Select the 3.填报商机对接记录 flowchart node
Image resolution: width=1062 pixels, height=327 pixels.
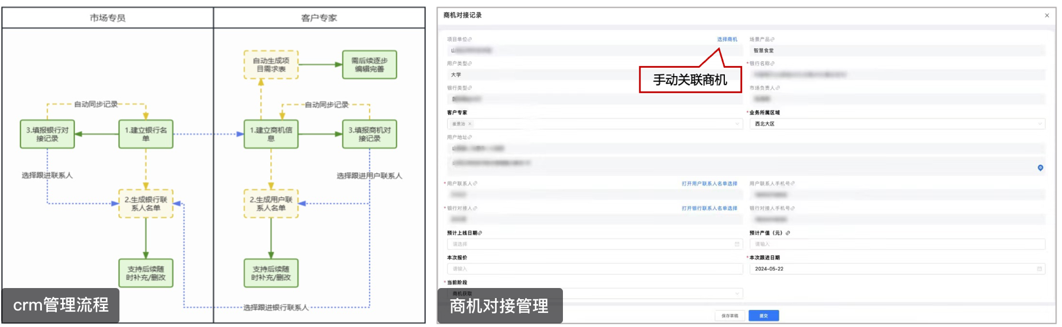(x=370, y=134)
